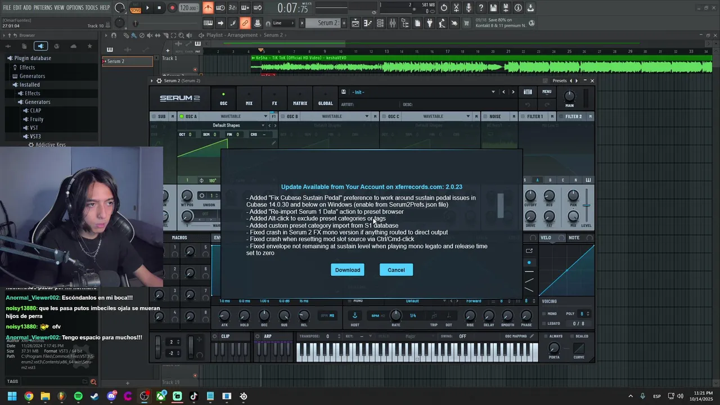Open the channel rack icon
Screen dimensions: 720x405
pyautogui.click(x=380, y=23)
